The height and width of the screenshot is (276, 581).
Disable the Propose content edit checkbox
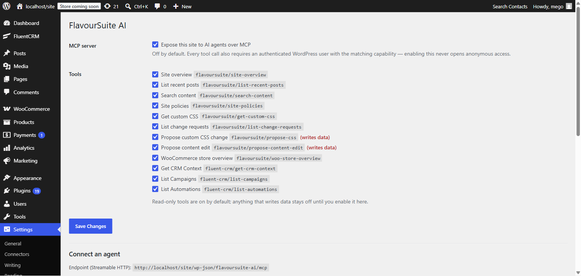click(x=155, y=147)
